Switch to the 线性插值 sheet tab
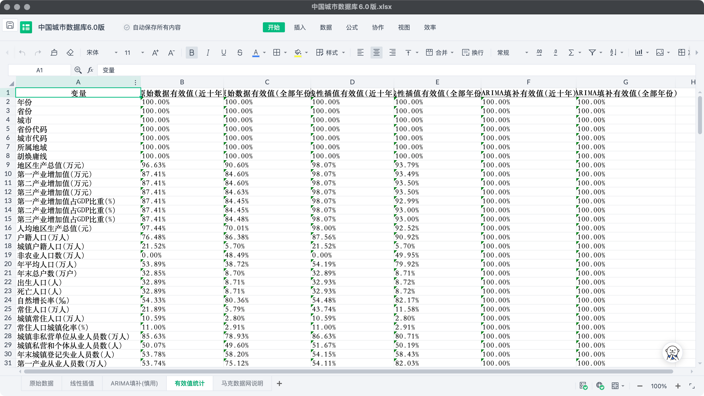This screenshot has width=704, height=396. (82, 383)
